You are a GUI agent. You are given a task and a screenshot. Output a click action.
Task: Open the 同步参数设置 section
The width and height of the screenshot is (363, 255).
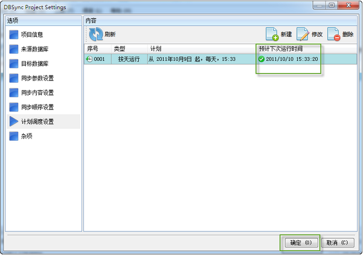coord(37,79)
